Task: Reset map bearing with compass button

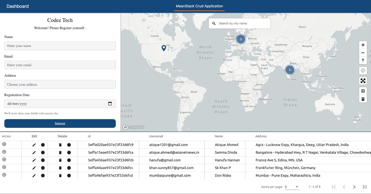Action: (x=363, y=60)
